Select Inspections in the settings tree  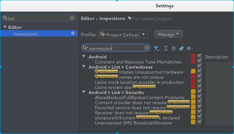pos(26,34)
